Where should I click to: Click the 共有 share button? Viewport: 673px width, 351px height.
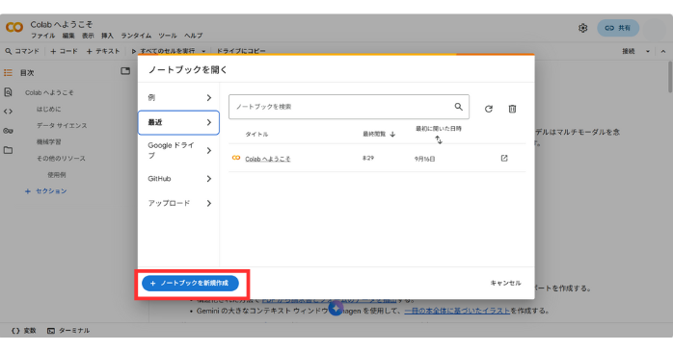click(618, 28)
